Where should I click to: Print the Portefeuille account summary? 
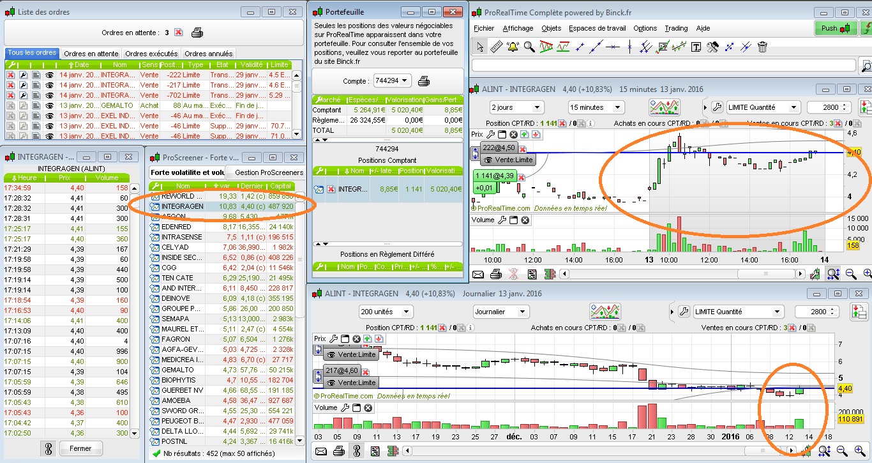click(424, 81)
